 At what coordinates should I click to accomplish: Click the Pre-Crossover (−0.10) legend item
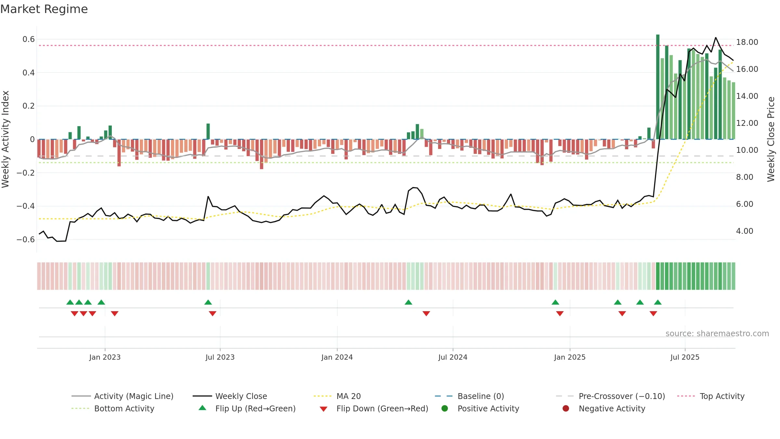tap(610, 396)
